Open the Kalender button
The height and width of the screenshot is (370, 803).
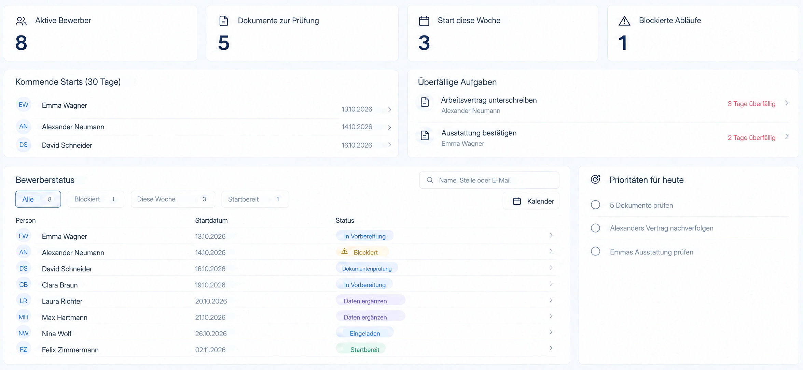click(x=531, y=201)
